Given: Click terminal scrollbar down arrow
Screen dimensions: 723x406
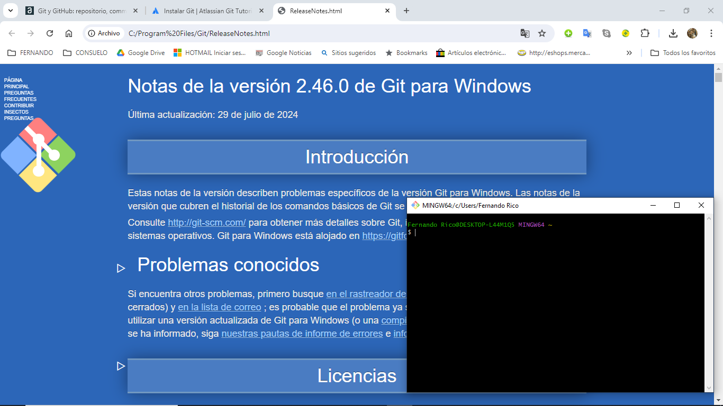Looking at the screenshot, I should 709,388.
